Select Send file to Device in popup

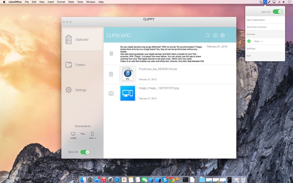pos(265,27)
